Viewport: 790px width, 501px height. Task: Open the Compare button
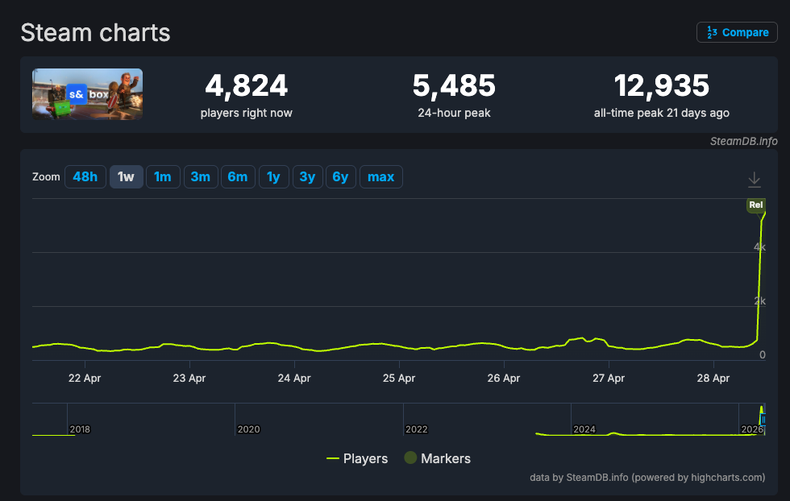737,32
